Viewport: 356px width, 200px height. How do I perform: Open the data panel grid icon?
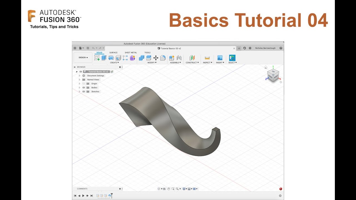(75, 48)
